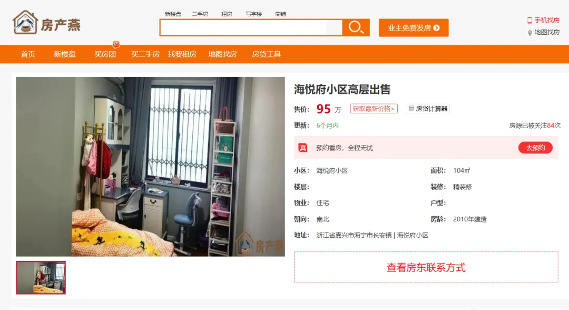The width and height of the screenshot is (569, 310).
Task: Click the 地图找房 location pin icon
Action: coord(530,33)
